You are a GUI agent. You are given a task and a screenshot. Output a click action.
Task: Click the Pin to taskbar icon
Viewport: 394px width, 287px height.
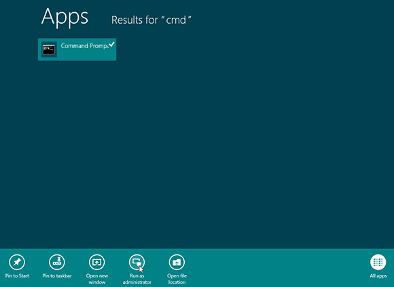click(57, 262)
